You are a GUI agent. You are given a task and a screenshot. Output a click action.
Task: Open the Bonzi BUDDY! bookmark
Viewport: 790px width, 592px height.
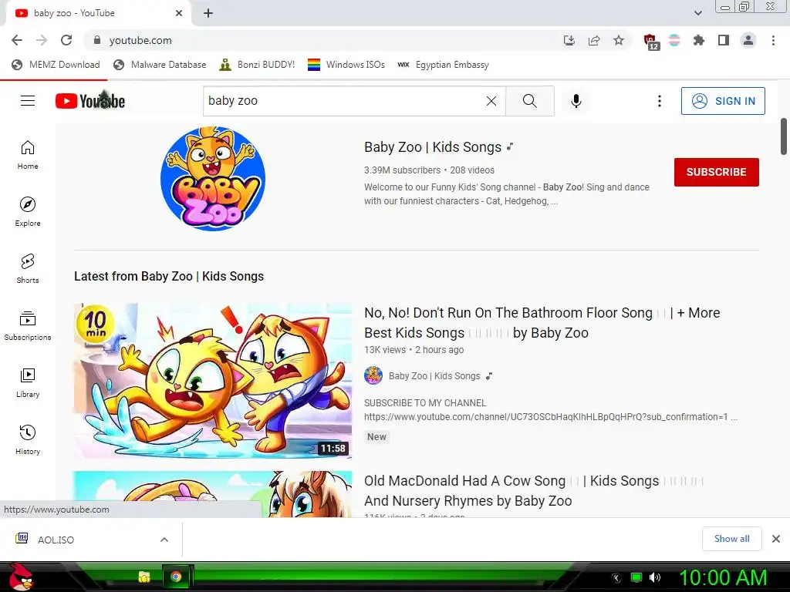click(257, 65)
